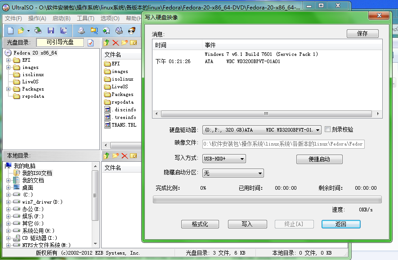Click the Make CD/DVD image toolbar icon
This screenshot has width=398, height=260.
pos(81,31)
